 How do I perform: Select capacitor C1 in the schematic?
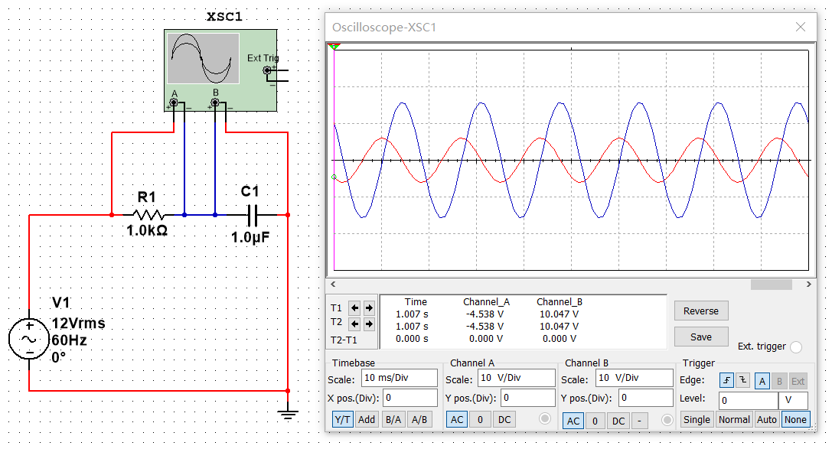253,215
